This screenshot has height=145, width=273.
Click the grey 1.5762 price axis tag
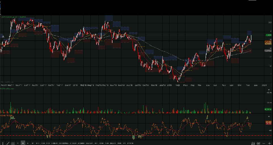(268, 51)
